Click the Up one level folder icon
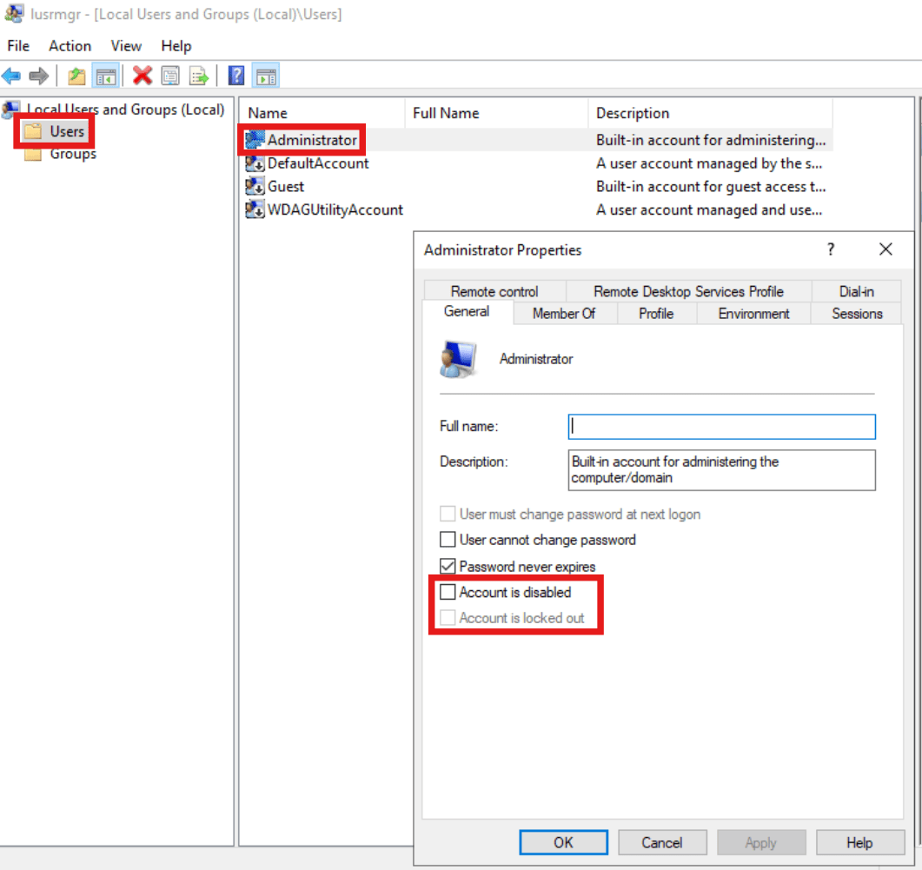922x870 pixels. tap(77, 76)
